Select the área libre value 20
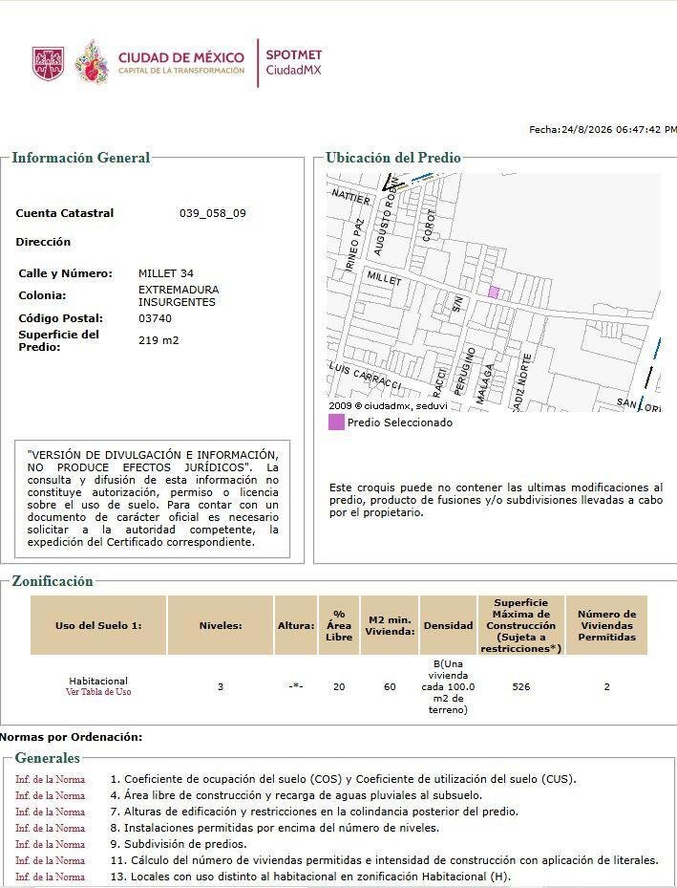The width and height of the screenshot is (677, 888). pyautogui.click(x=339, y=686)
